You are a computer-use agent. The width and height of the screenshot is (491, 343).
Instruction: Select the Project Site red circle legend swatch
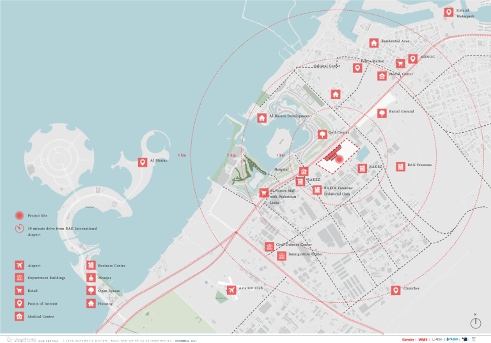coord(19,216)
